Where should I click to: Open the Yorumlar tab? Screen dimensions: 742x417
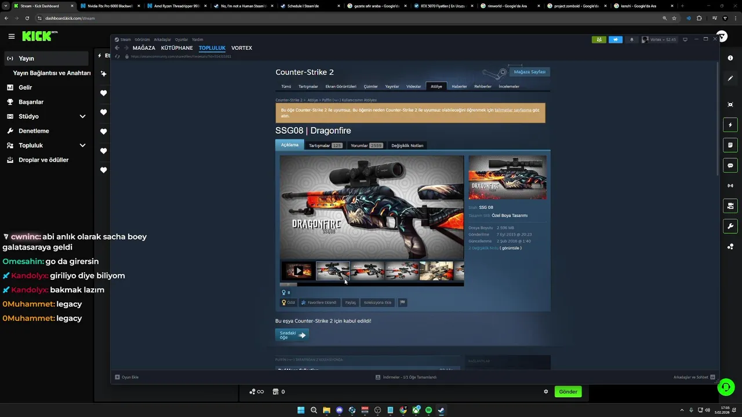click(x=366, y=145)
